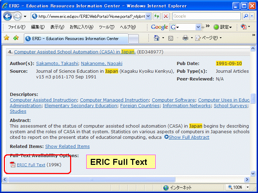The width and height of the screenshot is (258, 193).
Task: Click the PDF icon beside ERIC Full Text
Action: click(13, 165)
